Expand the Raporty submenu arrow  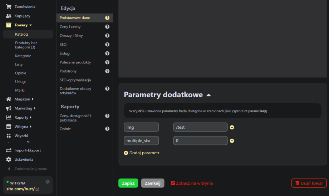click(31, 117)
